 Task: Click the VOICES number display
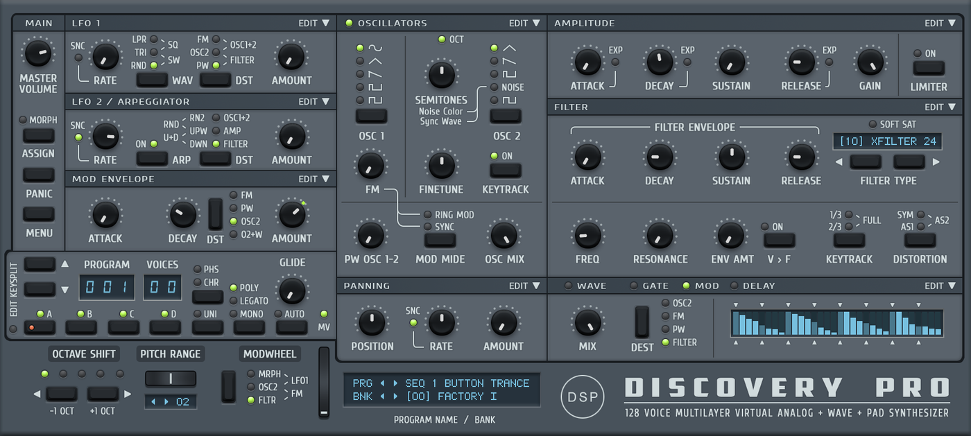[x=162, y=287]
